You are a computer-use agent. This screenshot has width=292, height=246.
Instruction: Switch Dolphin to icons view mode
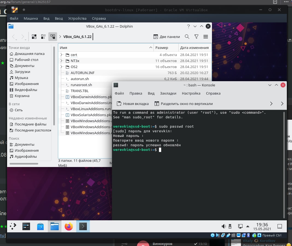pos(34,37)
